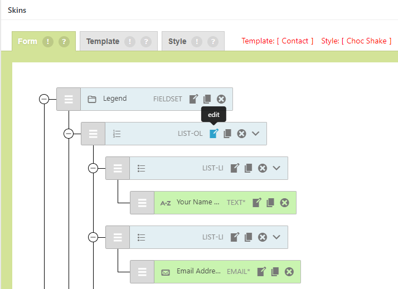Viewport: 398px width, 289px height.
Task: Collapse the Legend fieldset tree node
Action: (44, 99)
